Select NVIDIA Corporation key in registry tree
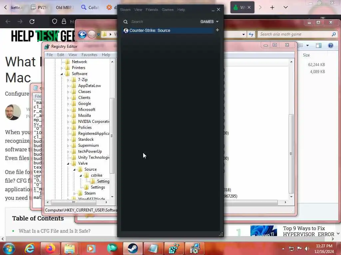Viewport: 341px width, 255px height. pyautogui.click(x=94, y=122)
